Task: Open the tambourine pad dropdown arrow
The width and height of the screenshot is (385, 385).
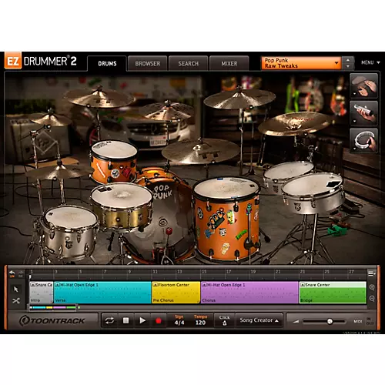Action: [354, 149]
